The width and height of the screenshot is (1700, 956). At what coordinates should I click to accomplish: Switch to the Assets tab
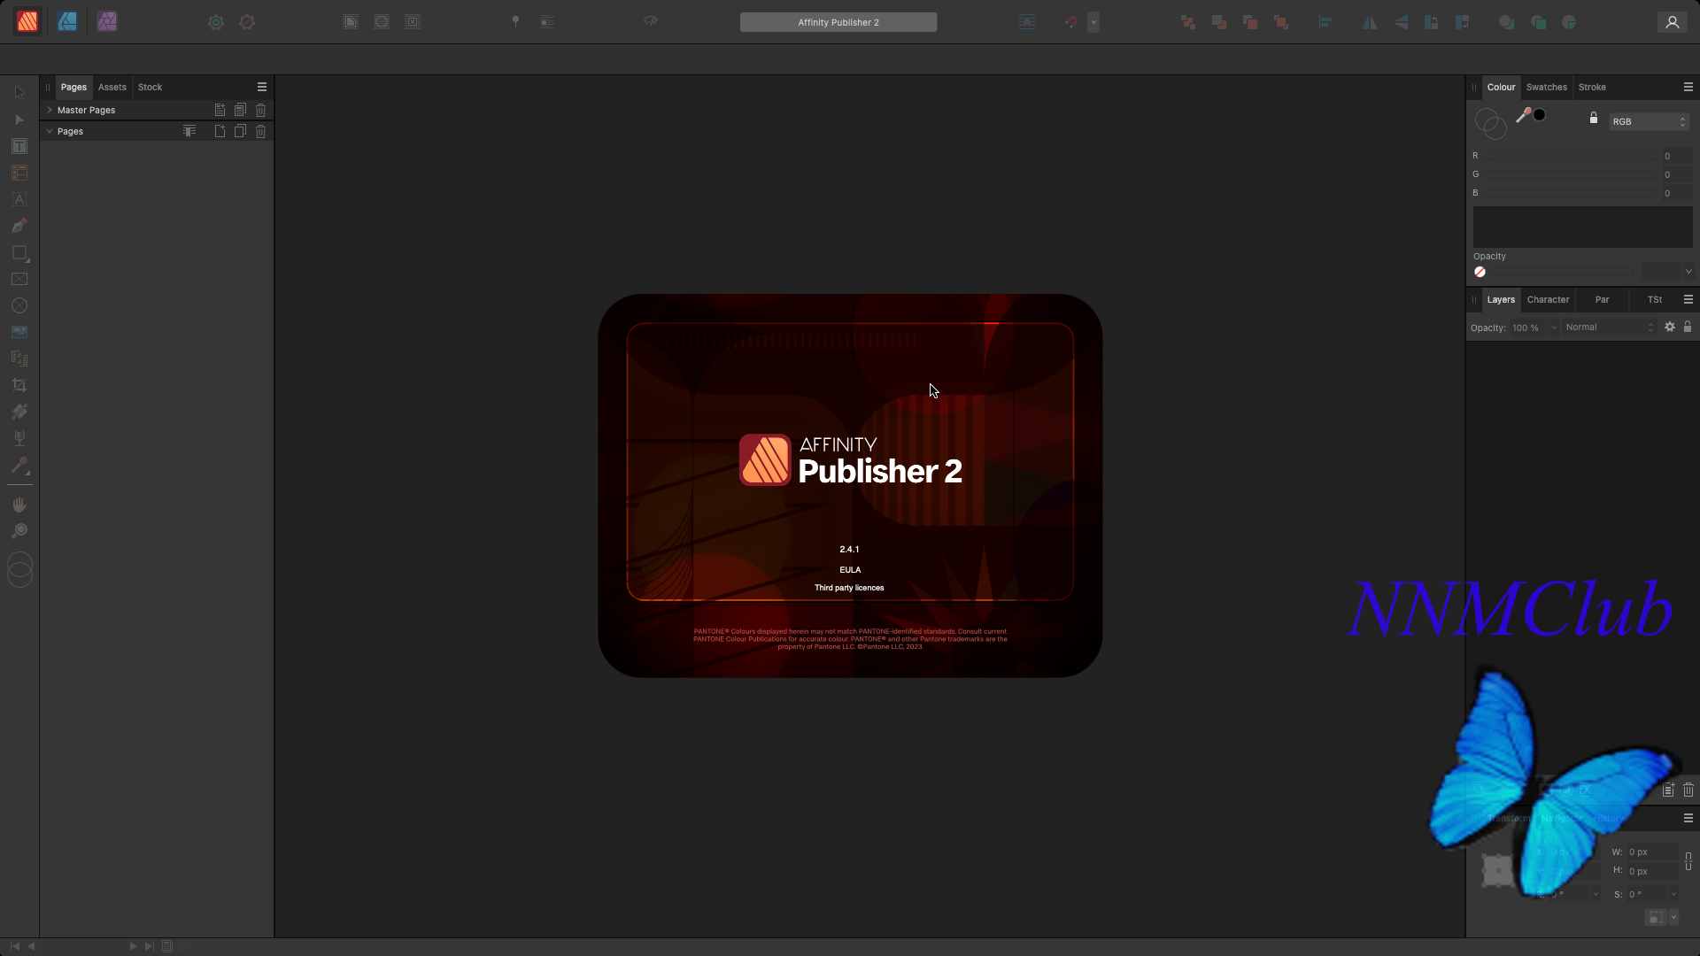pos(112,87)
